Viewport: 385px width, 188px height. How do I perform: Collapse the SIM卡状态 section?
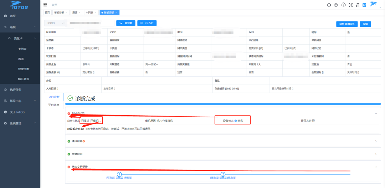pos(376,113)
